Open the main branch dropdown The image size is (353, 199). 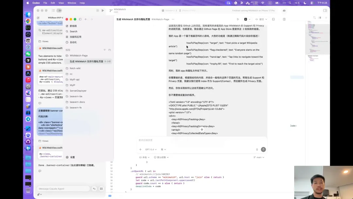coord(259,157)
